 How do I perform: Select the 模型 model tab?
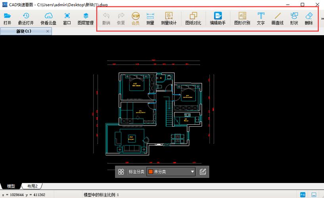(x=11, y=186)
